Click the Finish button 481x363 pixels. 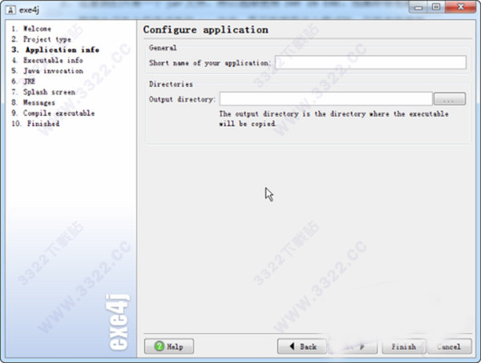coord(404,347)
